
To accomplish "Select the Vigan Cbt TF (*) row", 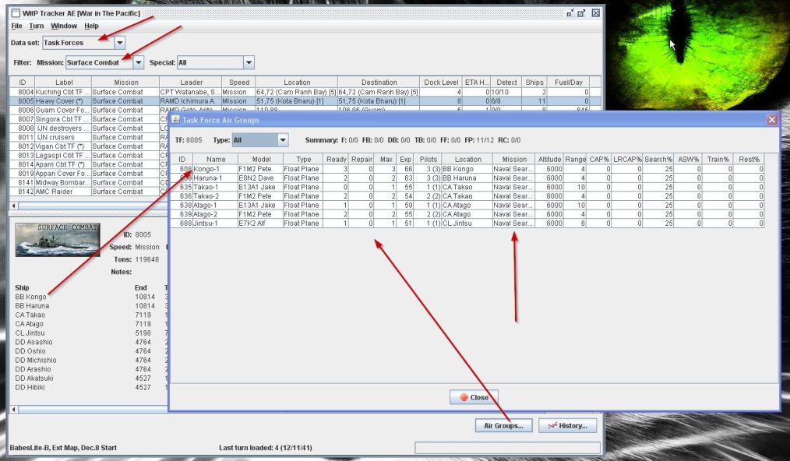I will coord(90,146).
